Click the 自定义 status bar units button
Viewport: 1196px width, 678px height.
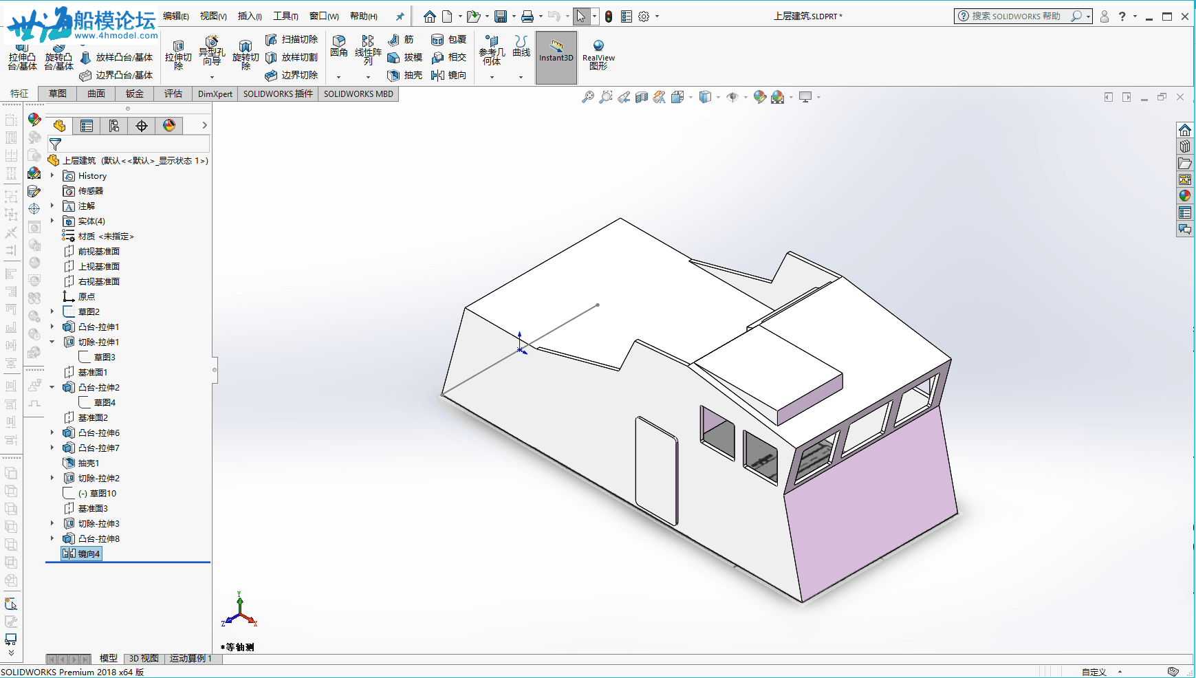click(1094, 672)
